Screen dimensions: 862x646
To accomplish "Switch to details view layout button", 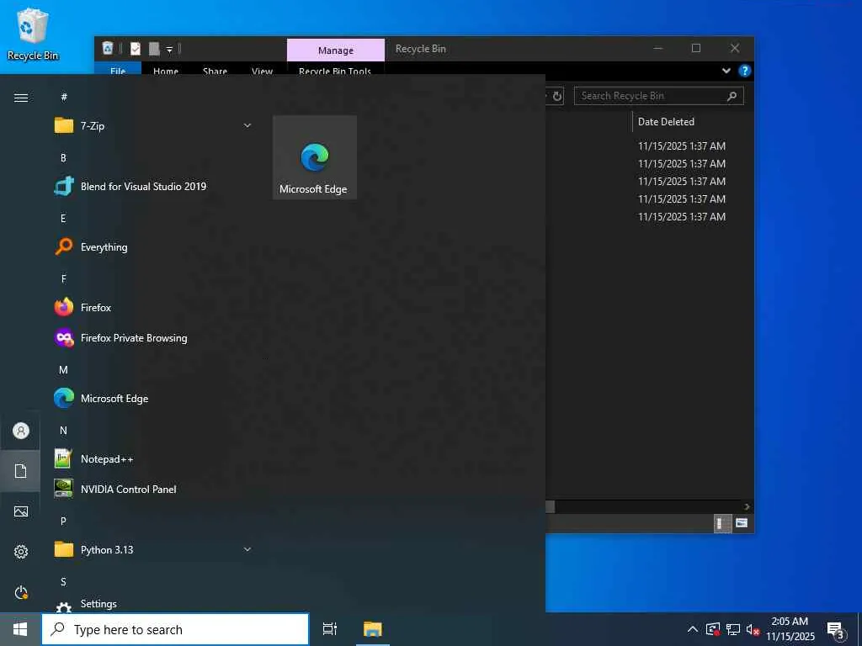I will 721,523.
